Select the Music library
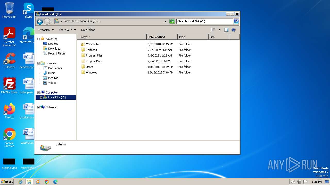This screenshot has height=185, width=330. pos(52,73)
